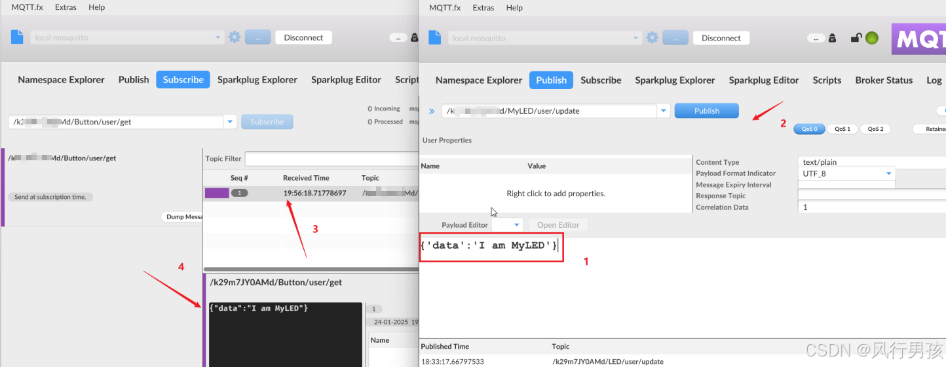Open the Scripts tab in right window
The image size is (946, 367).
[827, 80]
